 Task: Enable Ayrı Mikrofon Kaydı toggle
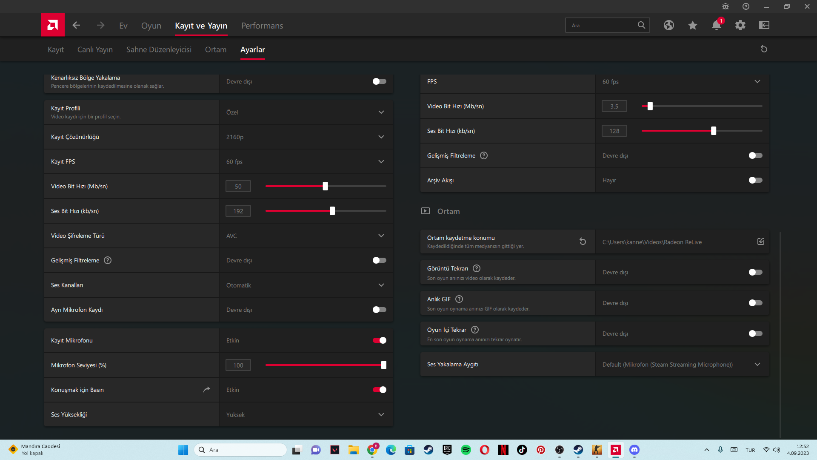(379, 310)
